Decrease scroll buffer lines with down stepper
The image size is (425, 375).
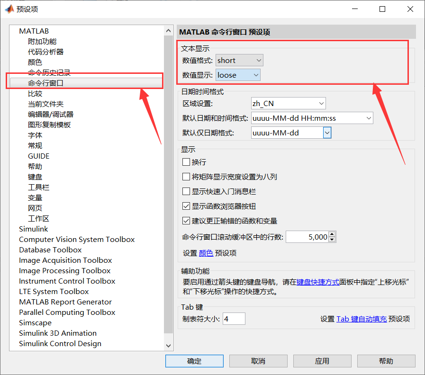[332, 240]
